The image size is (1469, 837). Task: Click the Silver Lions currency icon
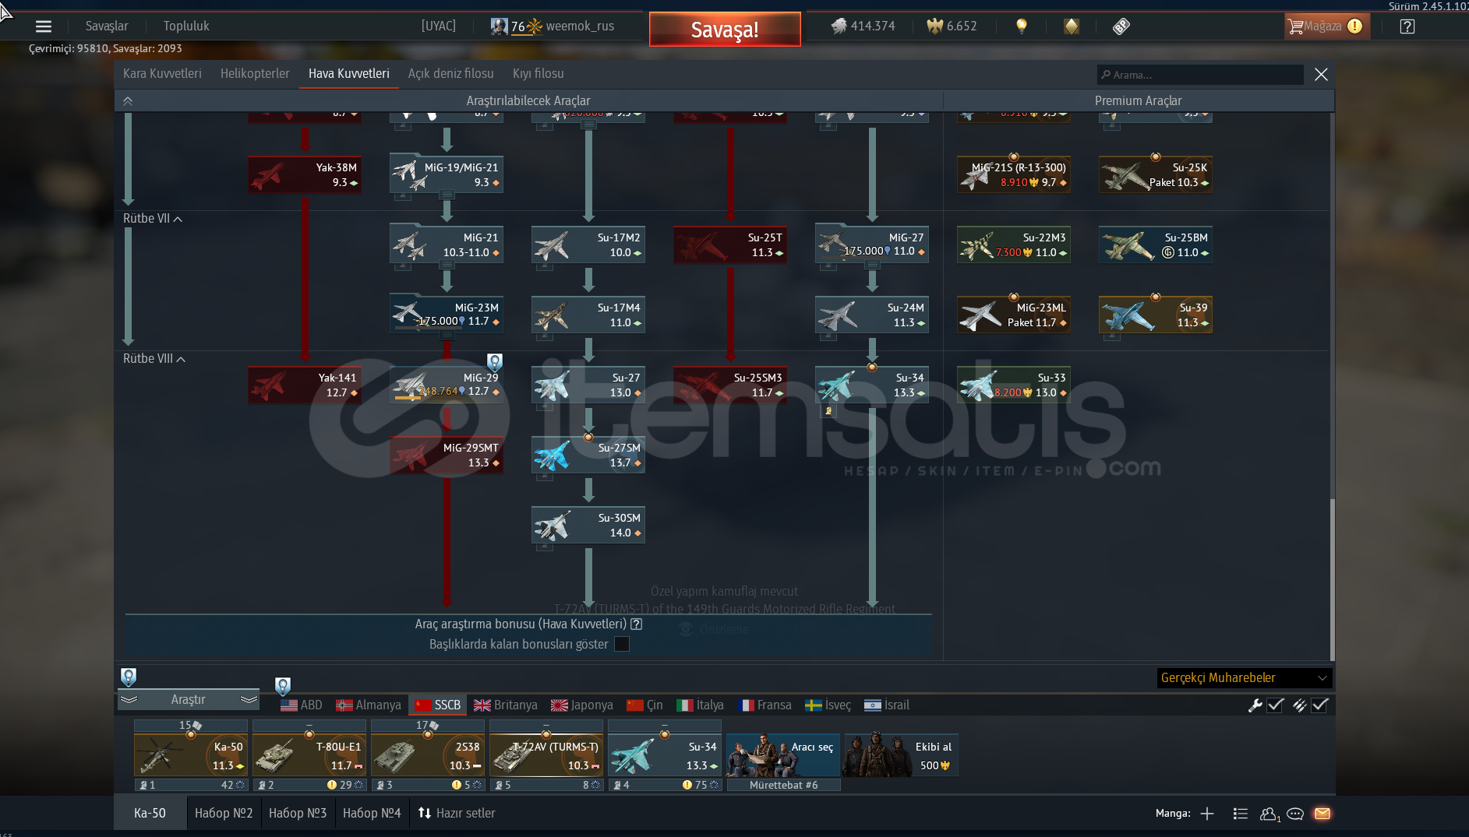click(839, 26)
